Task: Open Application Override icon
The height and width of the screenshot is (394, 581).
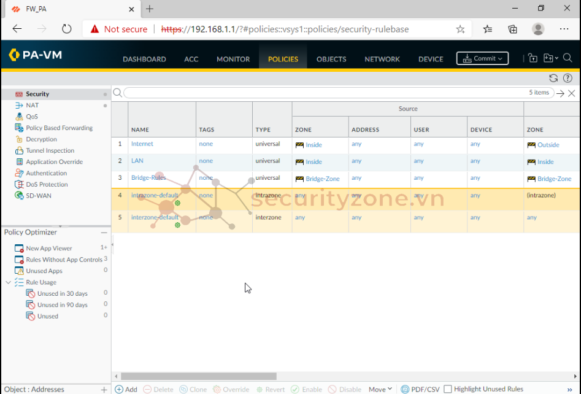Action: tap(19, 162)
